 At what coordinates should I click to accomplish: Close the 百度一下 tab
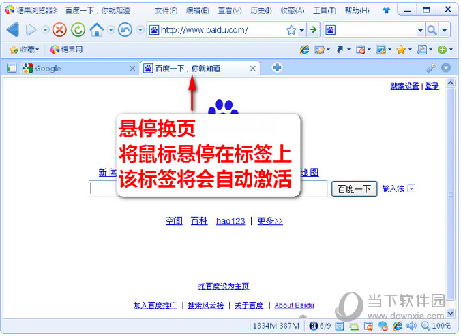coord(252,69)
